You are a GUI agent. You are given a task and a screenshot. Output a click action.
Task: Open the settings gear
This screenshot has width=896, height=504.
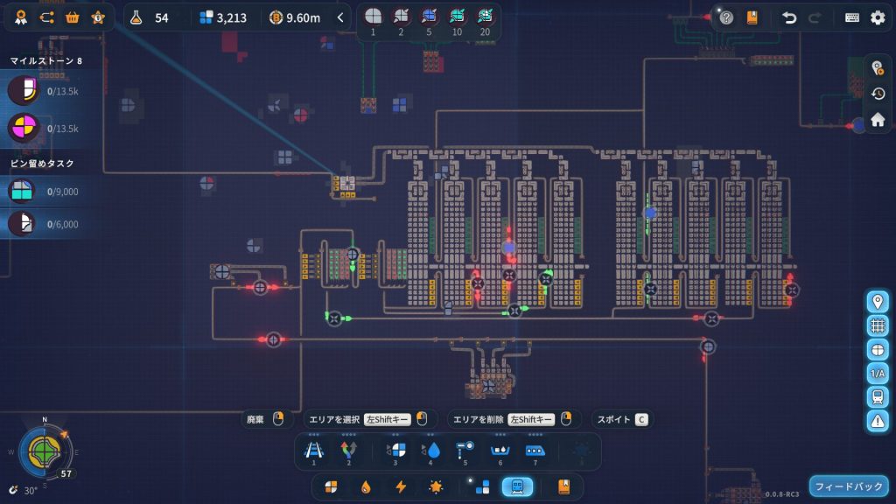tap(877, 17)
